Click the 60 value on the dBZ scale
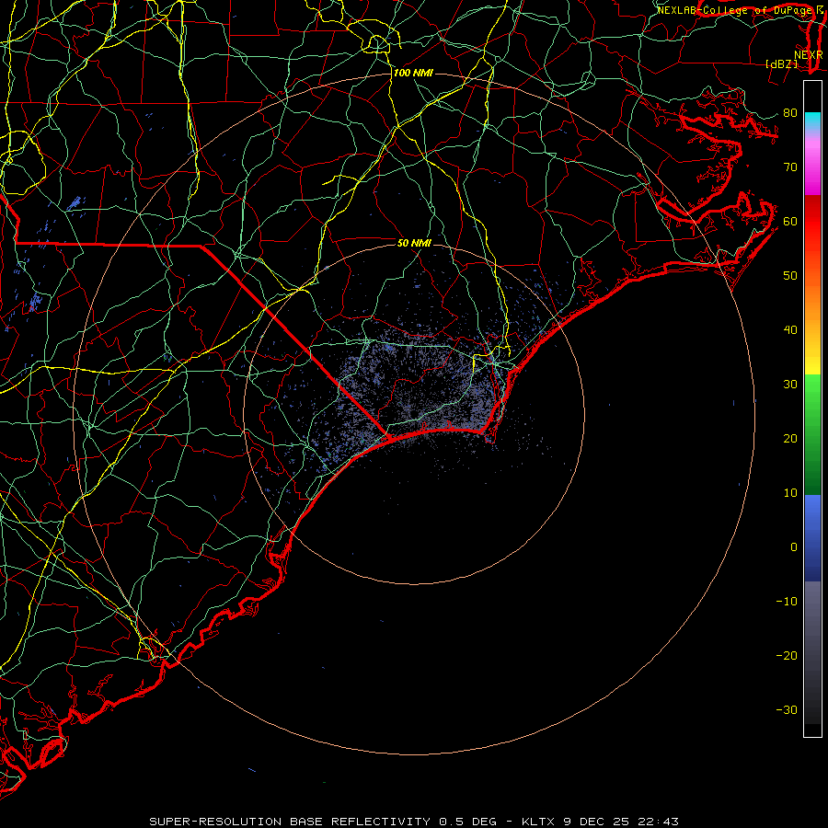 790,221
